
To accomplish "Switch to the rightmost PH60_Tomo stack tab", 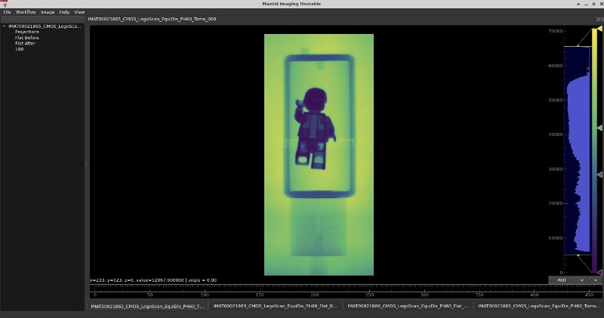I will [x=538, y=306].
